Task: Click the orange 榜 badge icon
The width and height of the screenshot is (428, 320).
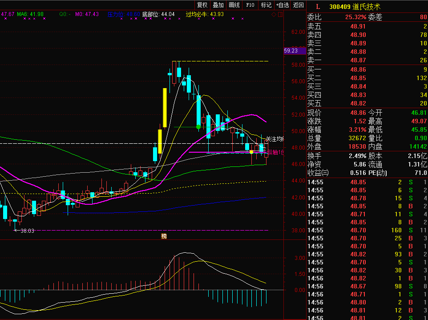Action: 164,236
